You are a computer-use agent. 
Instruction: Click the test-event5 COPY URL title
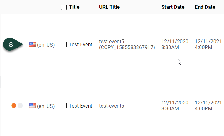point(127,44)
